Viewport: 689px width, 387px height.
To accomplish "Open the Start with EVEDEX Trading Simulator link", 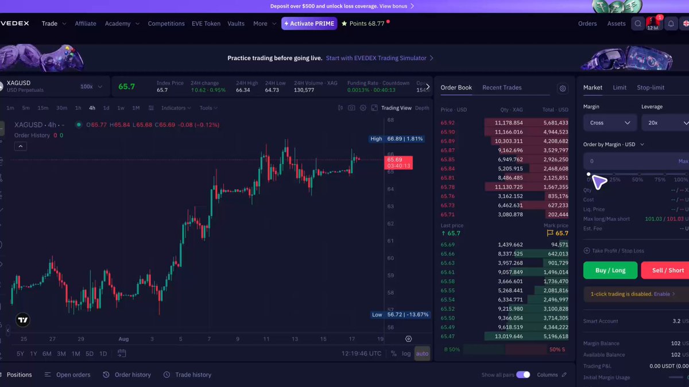I will click(x=380, y=58).
